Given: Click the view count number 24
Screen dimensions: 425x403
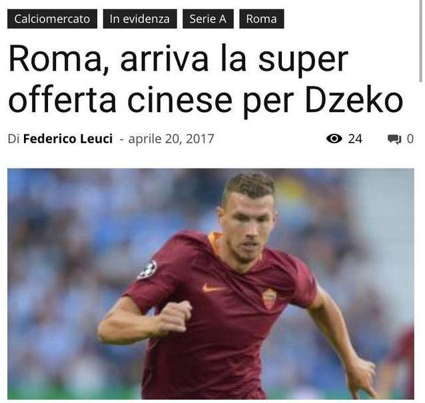Looking at the screenshot, I should click(x=355, y=139).
